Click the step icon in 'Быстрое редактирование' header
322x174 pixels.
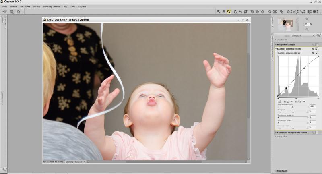(x=313, y=49)
